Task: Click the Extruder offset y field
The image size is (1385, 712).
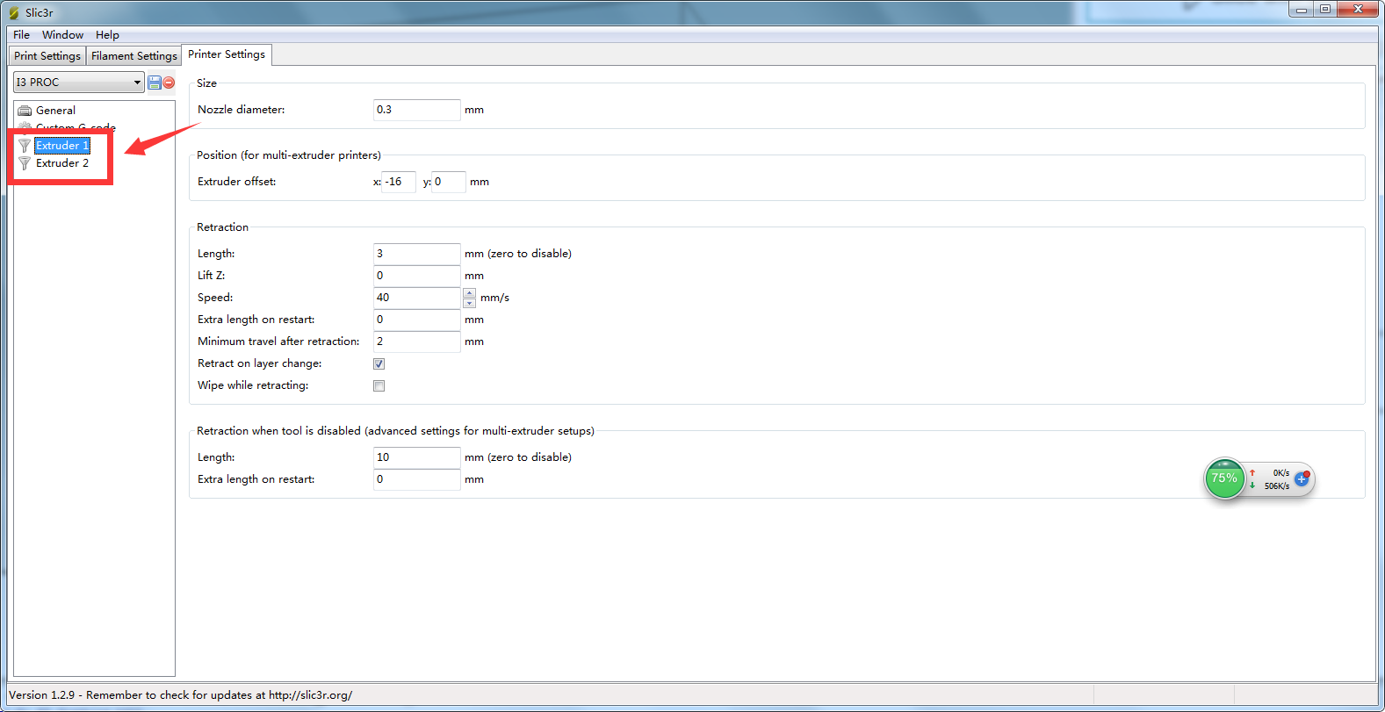Action: click(449, 182)
